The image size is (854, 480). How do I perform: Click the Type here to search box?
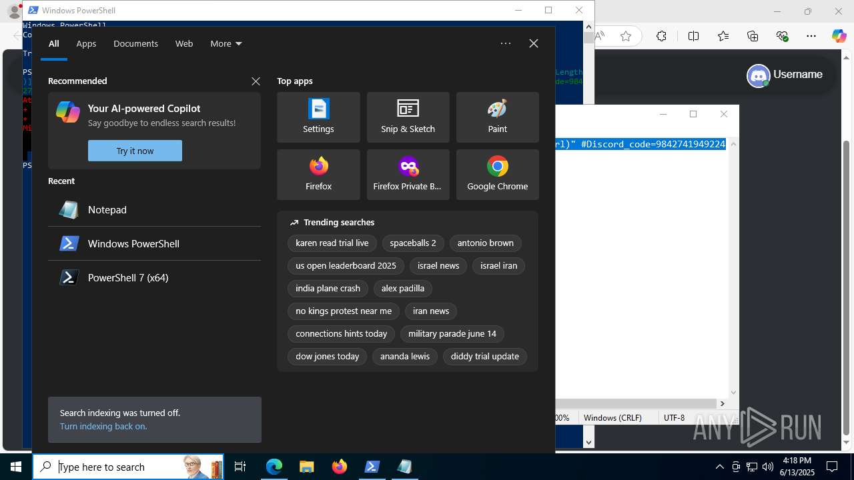pyautogui.click(x=128, y=467)
